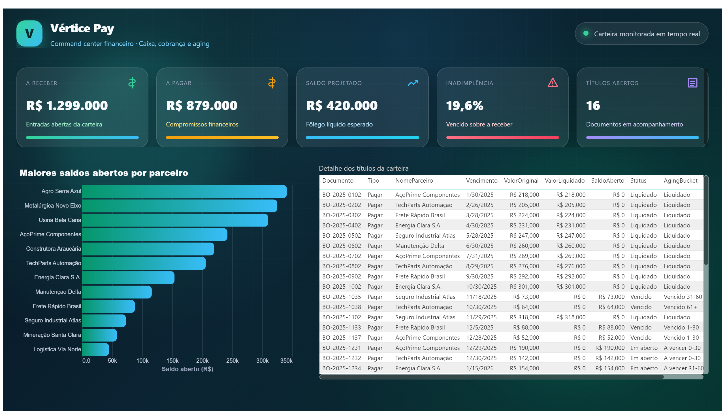Sort table by SaldoAberto column header
This screenshot has height=414, width=725.
coord(607,181)
